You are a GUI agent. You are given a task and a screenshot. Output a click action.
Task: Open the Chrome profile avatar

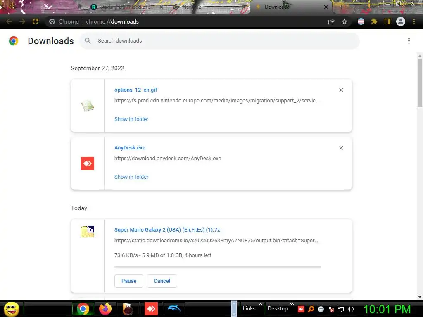coord(401,21)
